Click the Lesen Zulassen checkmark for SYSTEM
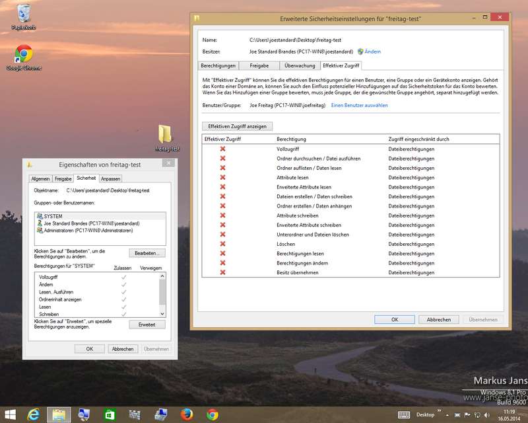This screenshot has width=528, height=423. (123, 307)
